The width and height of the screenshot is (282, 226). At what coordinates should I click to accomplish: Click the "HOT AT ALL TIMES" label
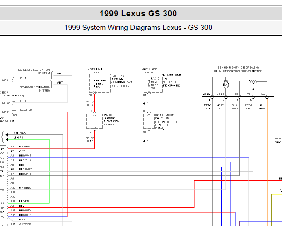pos(95,71)
